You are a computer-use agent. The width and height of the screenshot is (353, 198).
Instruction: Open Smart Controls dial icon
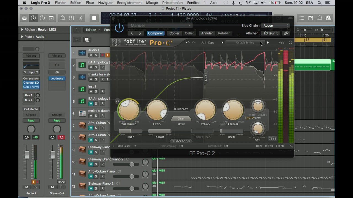click(x=63, y=18)
